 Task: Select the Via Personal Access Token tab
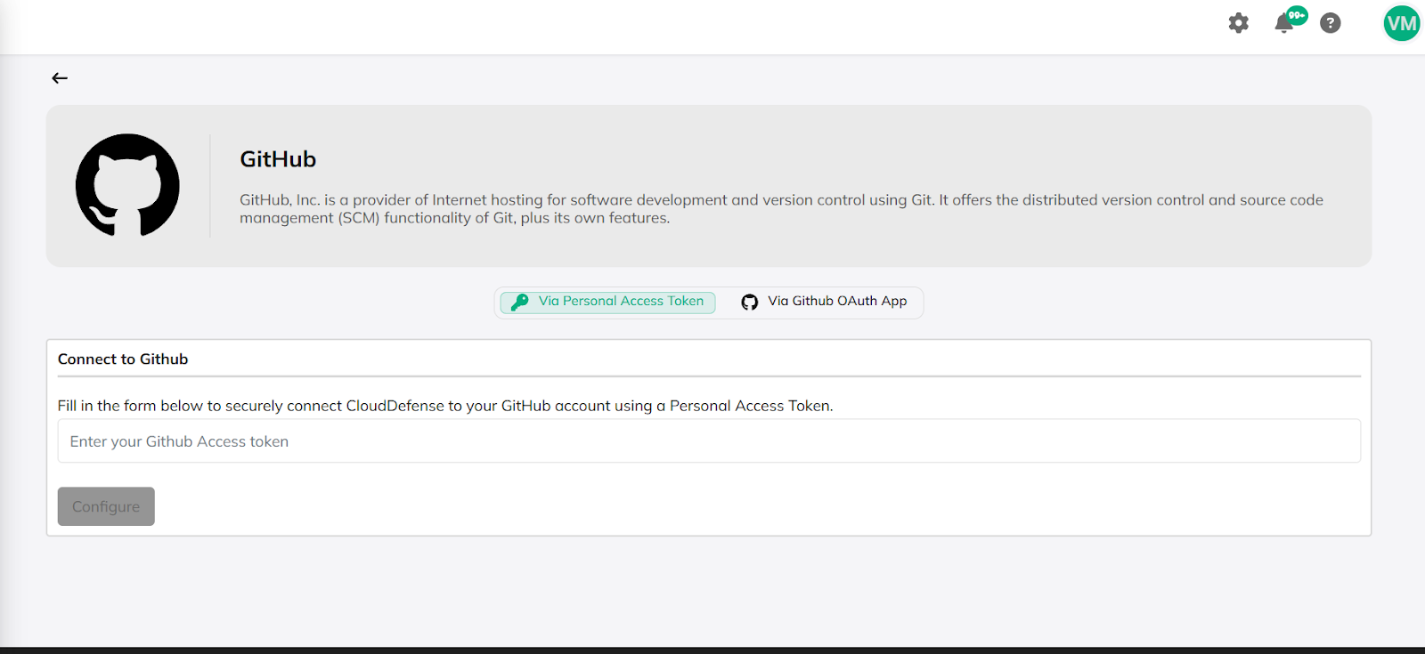point(607,302)
